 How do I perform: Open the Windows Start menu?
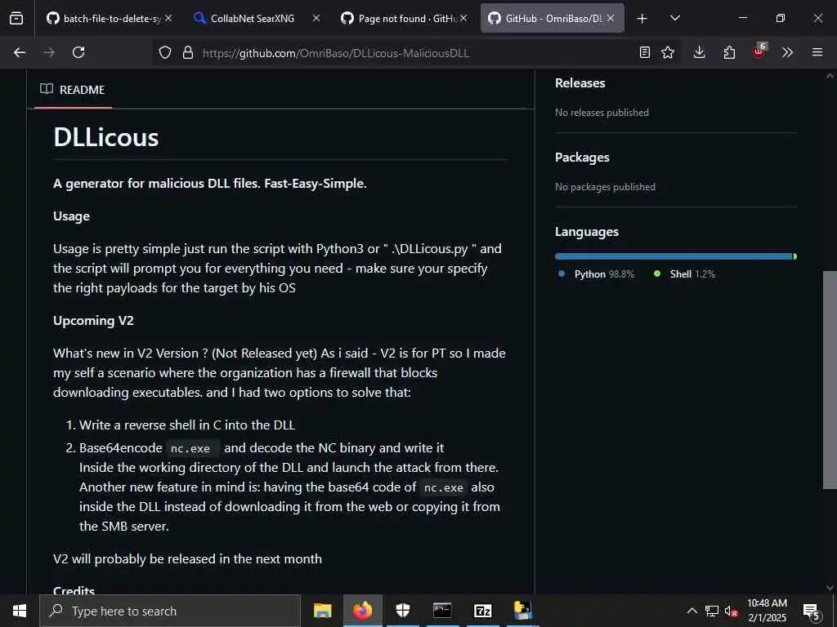click(x=20, y=611)
